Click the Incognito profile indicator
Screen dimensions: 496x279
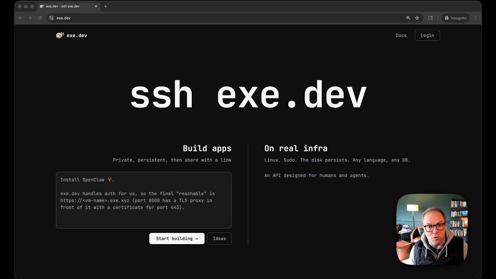456,18
